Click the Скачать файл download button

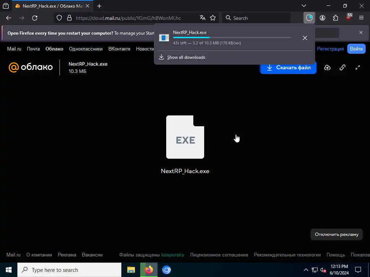coord(288,67)
